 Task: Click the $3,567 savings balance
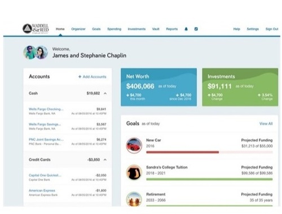coord(102,124)
